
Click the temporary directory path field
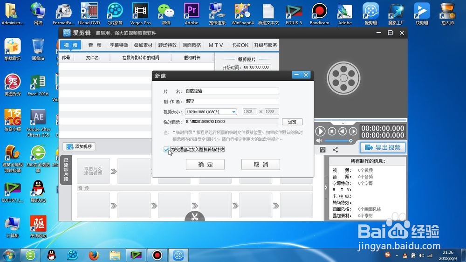pos(232,122)
